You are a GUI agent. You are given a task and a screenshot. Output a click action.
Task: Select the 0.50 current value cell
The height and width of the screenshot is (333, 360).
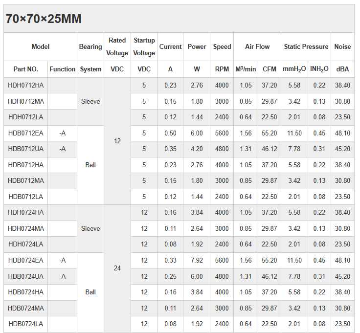tap(170, 133)
